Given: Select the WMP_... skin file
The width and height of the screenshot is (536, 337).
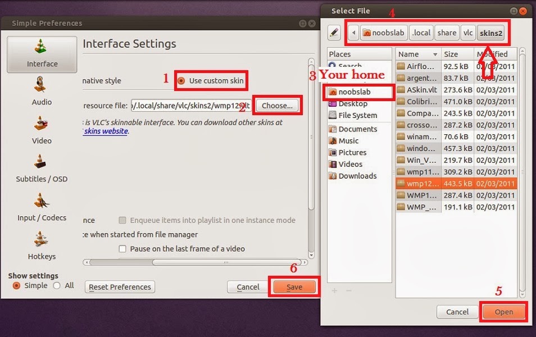Looking at the screenshot, I should 456,207.
